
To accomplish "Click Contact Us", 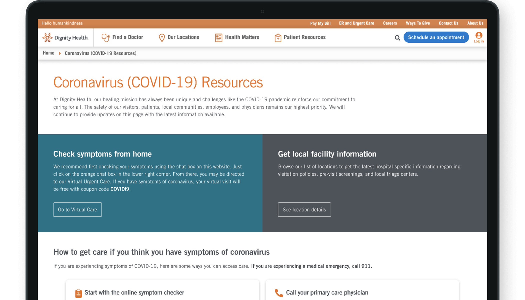I will [x=448, y=23].
